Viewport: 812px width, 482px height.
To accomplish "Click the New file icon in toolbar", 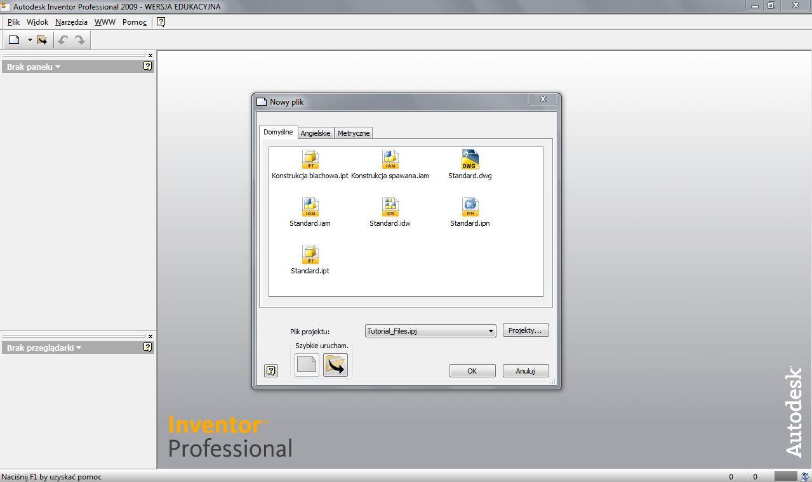I will click(14, 40).
